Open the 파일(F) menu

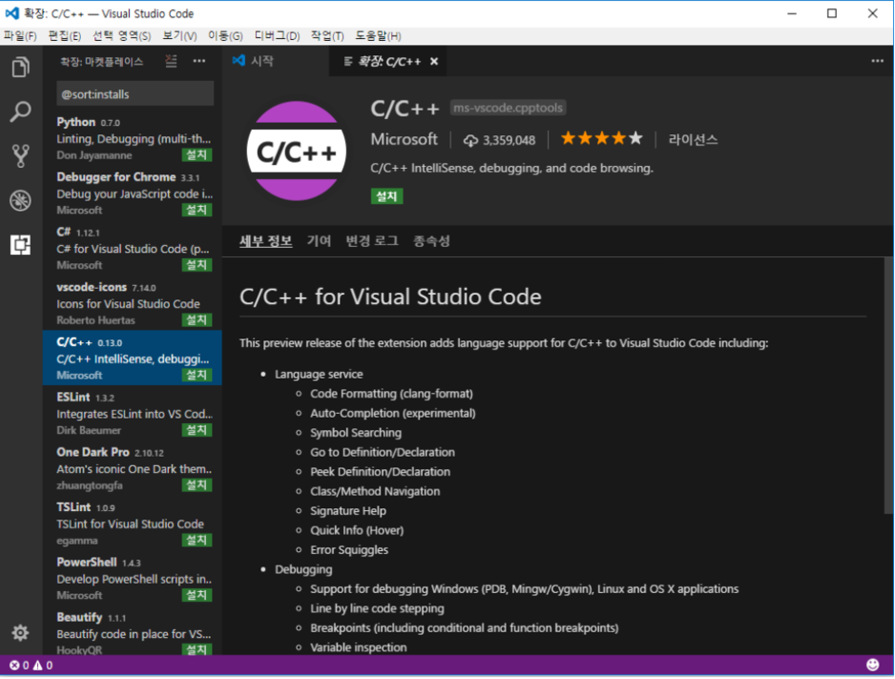(x=20, y=36)
